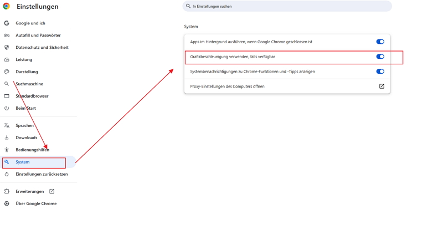This screenshot has height=239, width=443.
Task: Click the Sprachen translate icon
Action: tap(7, 126)
